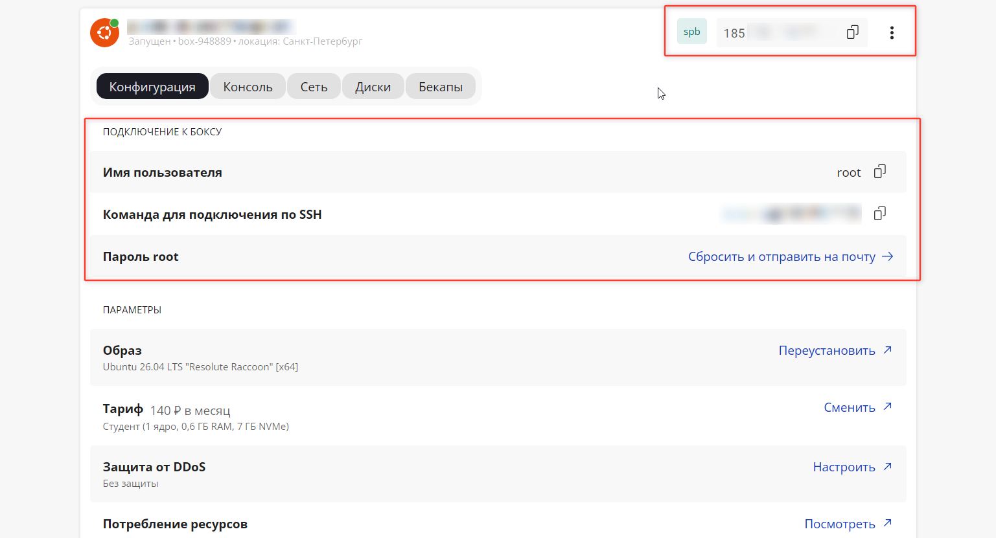The height and width of the screenshot is (538, 996).
Task: Click Сбросить и отправить на почту link
Action: (791, 256)
